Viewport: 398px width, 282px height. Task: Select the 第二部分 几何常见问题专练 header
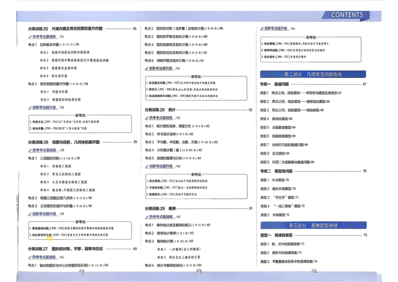313,74
